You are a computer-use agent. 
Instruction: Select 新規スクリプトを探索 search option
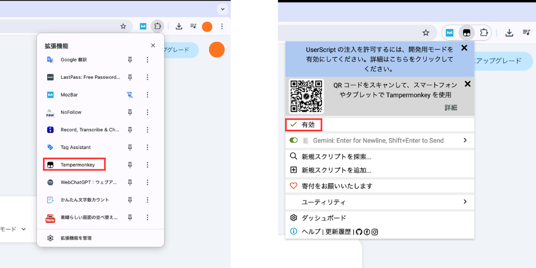(x=336, y=157)
